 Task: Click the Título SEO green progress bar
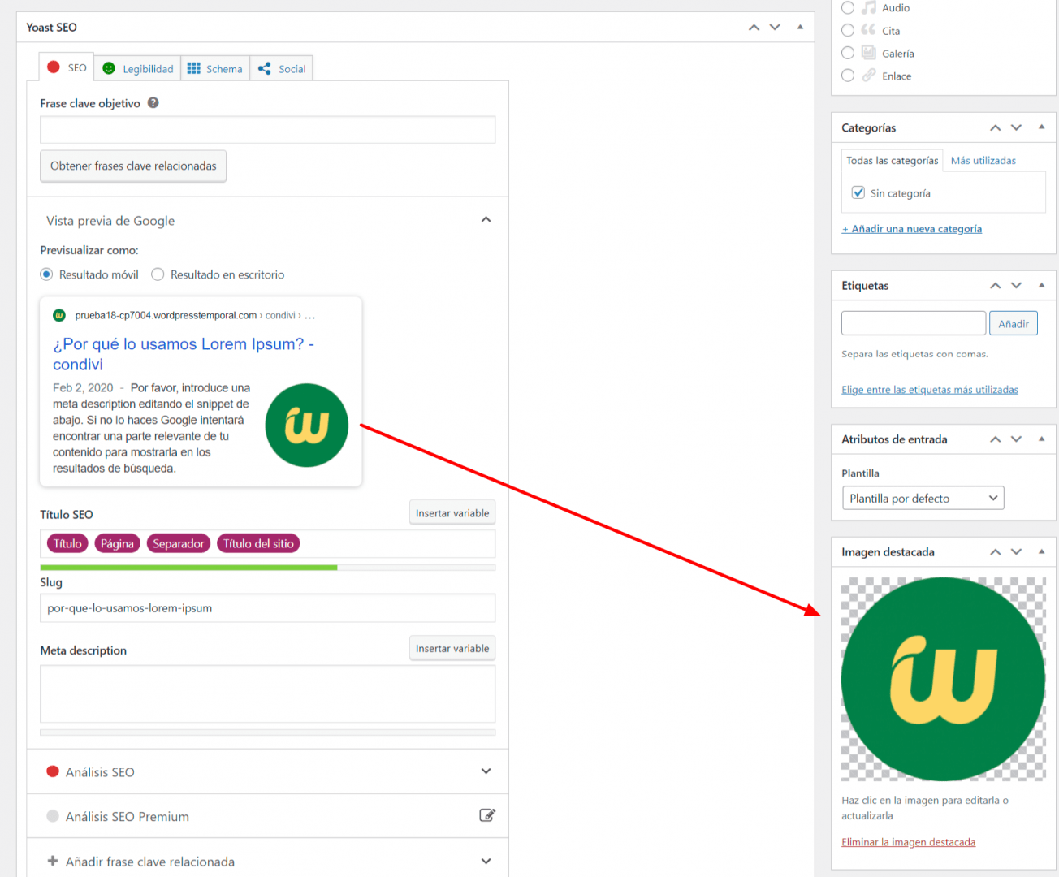click(x=267, y=568)
